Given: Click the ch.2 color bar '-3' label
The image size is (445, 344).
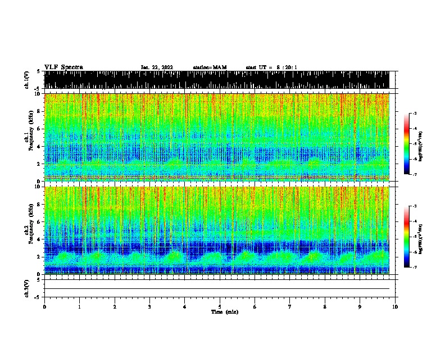Looking at the screenshot, I should click(x=415, y=206).
